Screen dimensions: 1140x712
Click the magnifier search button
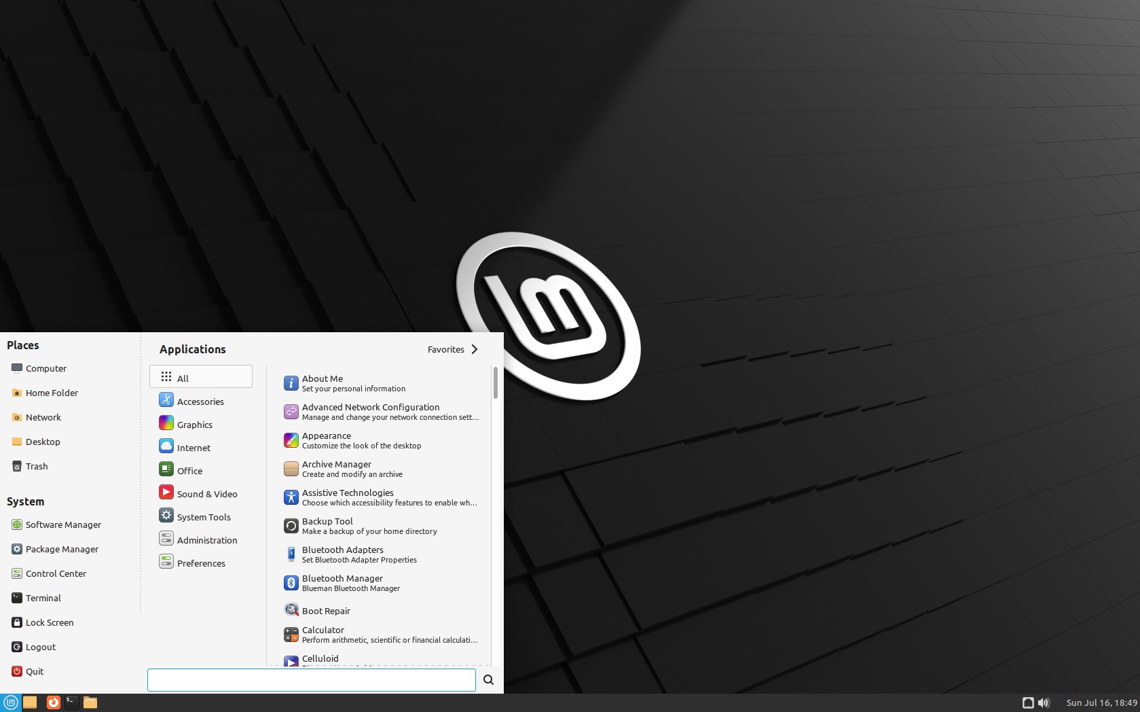488,680
